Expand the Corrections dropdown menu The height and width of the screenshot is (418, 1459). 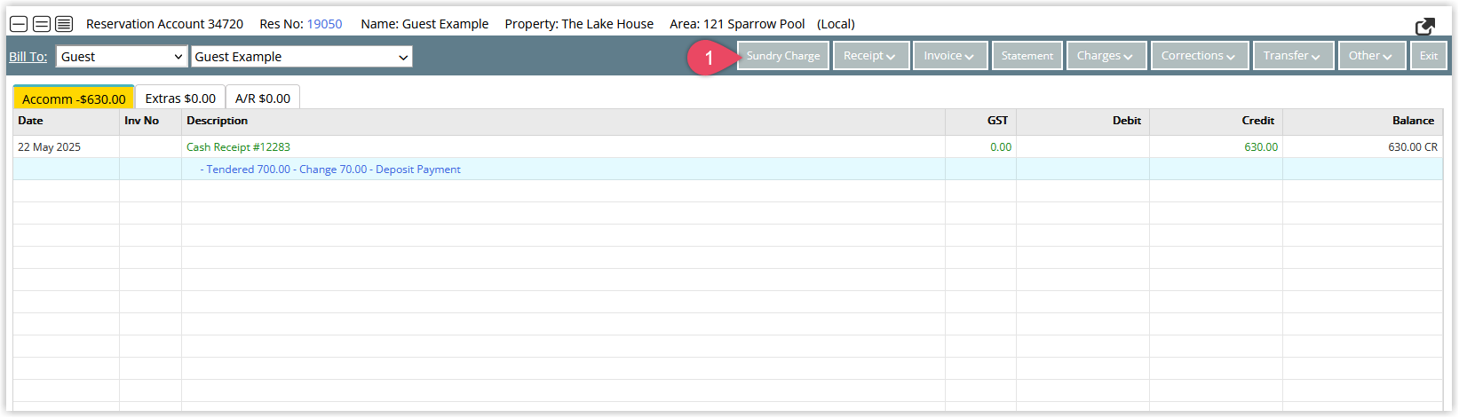[x=1200, y=56]
